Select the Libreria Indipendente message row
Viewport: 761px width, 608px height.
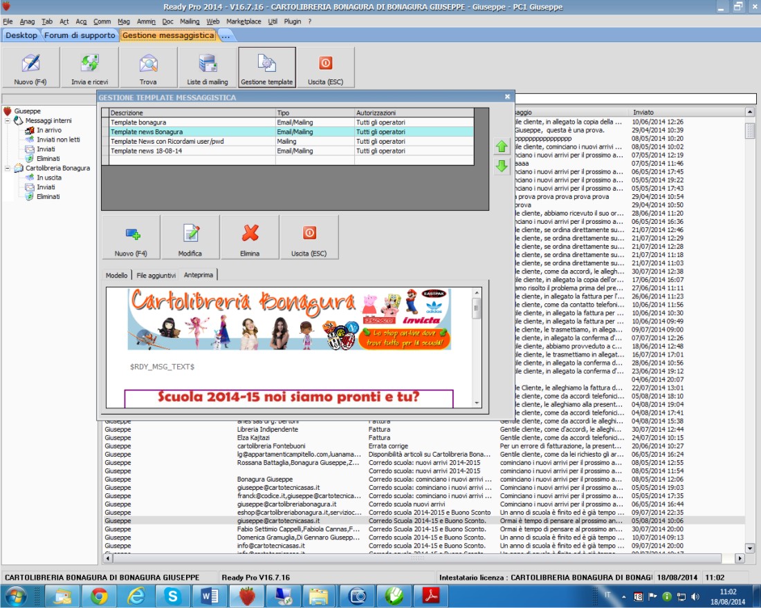423,430
